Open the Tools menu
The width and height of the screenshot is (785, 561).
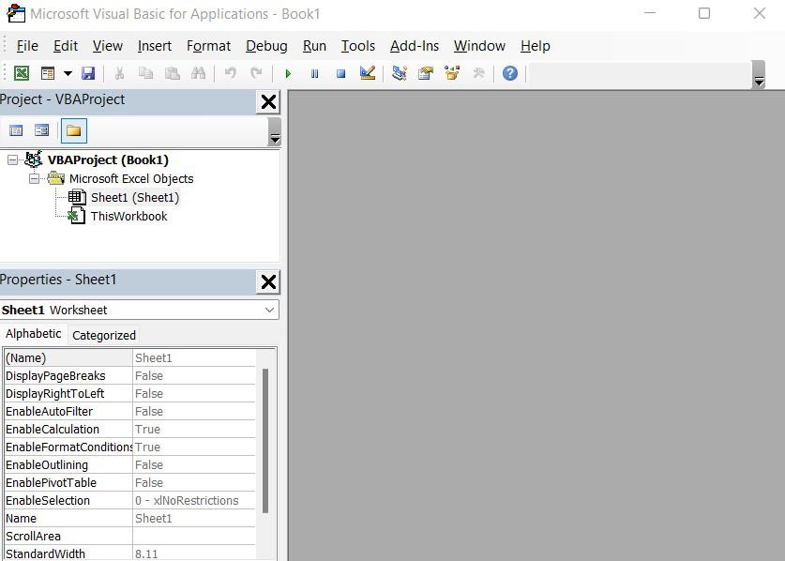click(358, 46)
